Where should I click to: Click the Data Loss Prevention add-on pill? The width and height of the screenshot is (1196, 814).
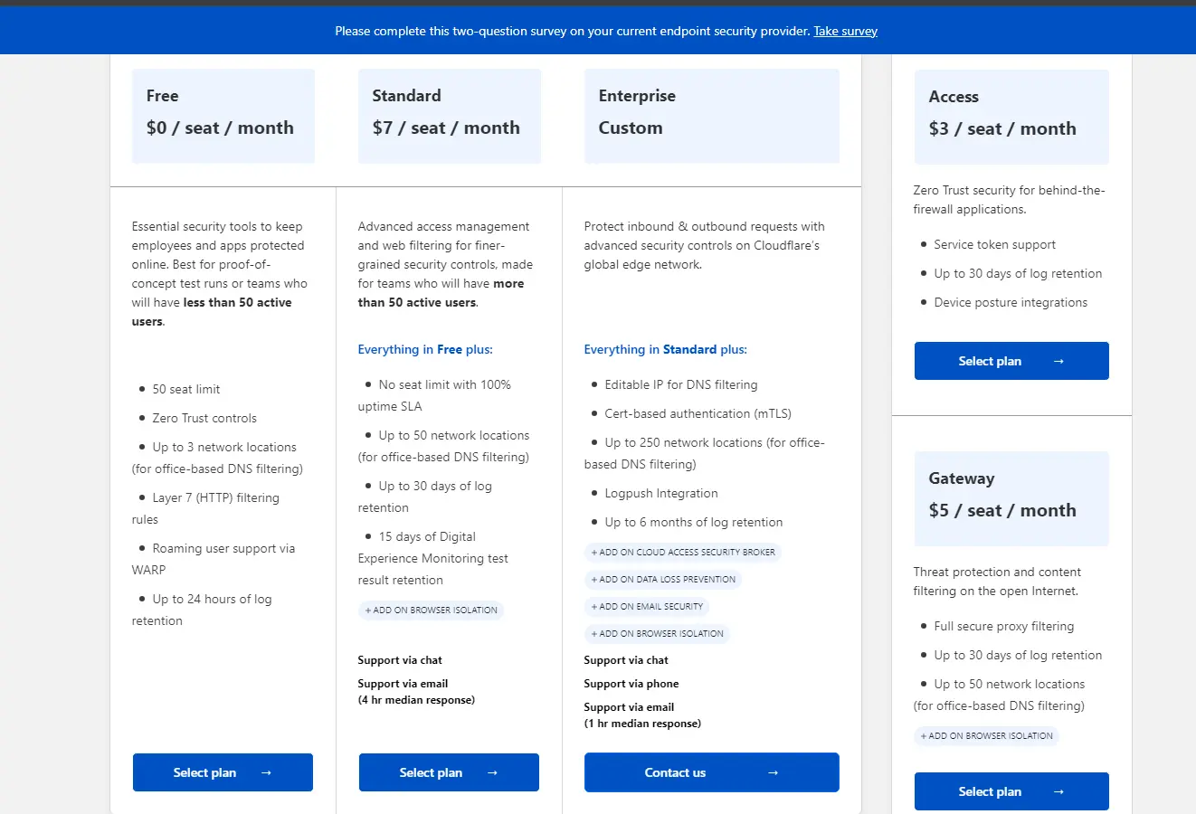[x=663, y=580]
